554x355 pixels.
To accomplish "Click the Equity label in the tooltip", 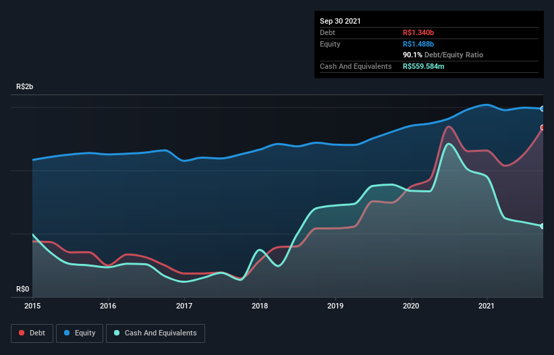I will coord(330,44).
